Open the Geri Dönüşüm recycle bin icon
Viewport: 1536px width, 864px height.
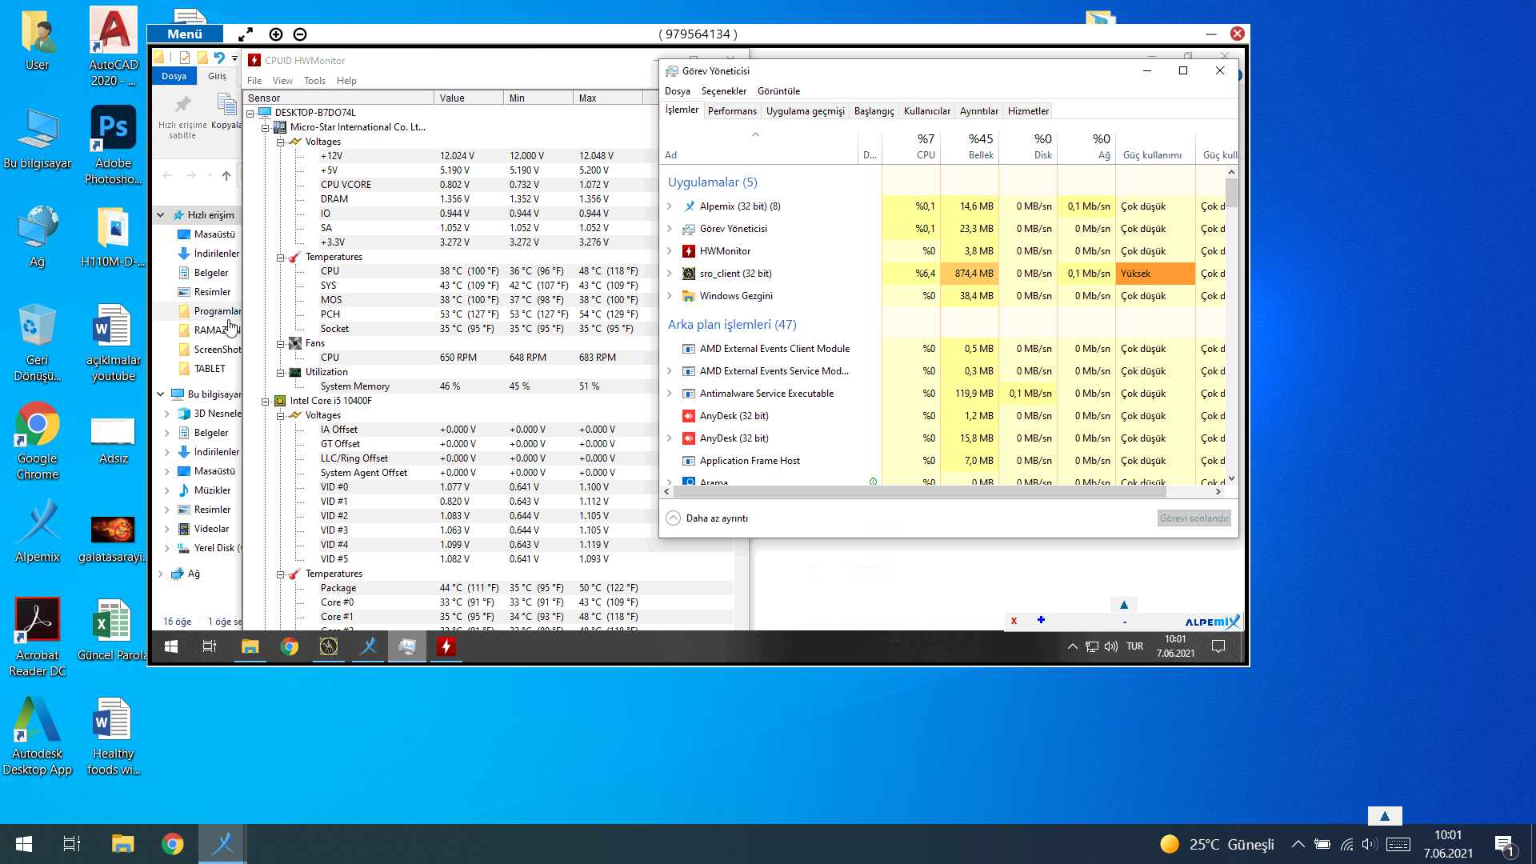click(x=37, y=342)
